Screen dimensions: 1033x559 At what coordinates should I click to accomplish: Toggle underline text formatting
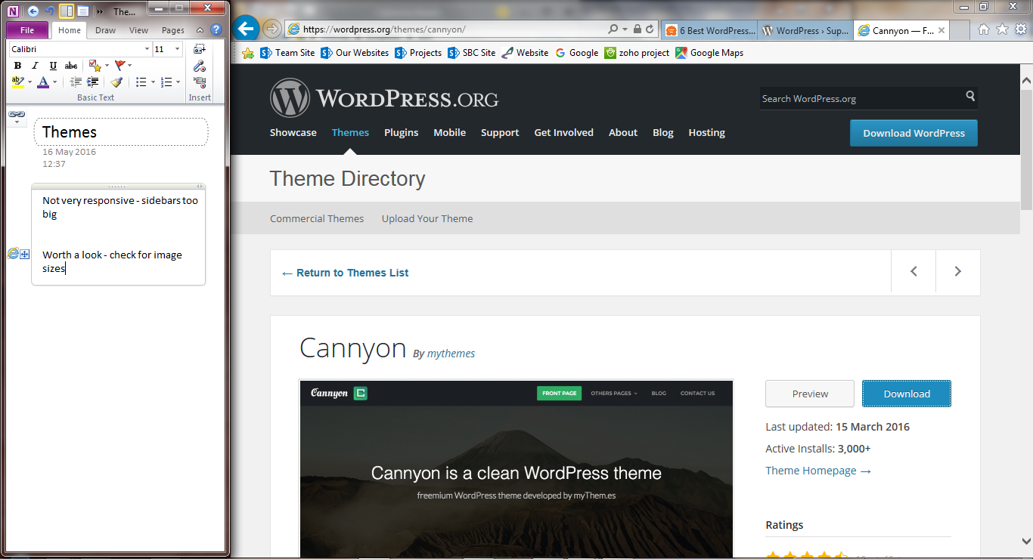[53, 66]
